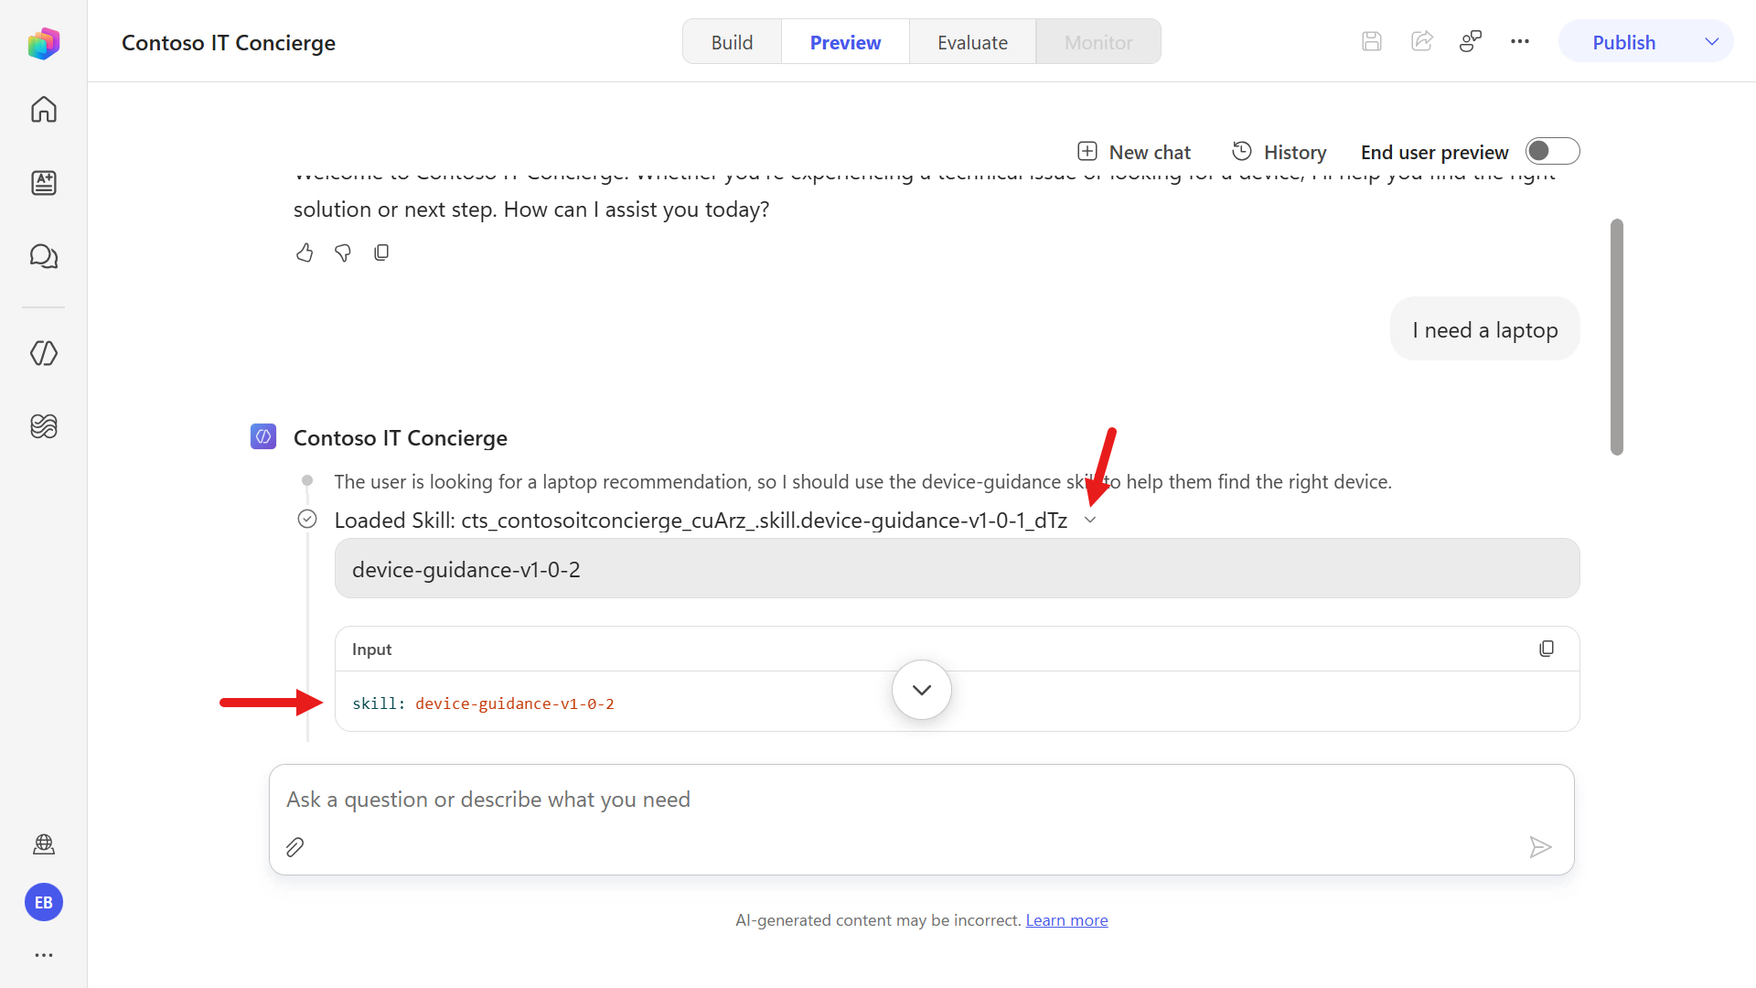1756x988 pixels.
Task: Click the device-guidance-v1-0-2 skill name box
Action: point(957,569)
